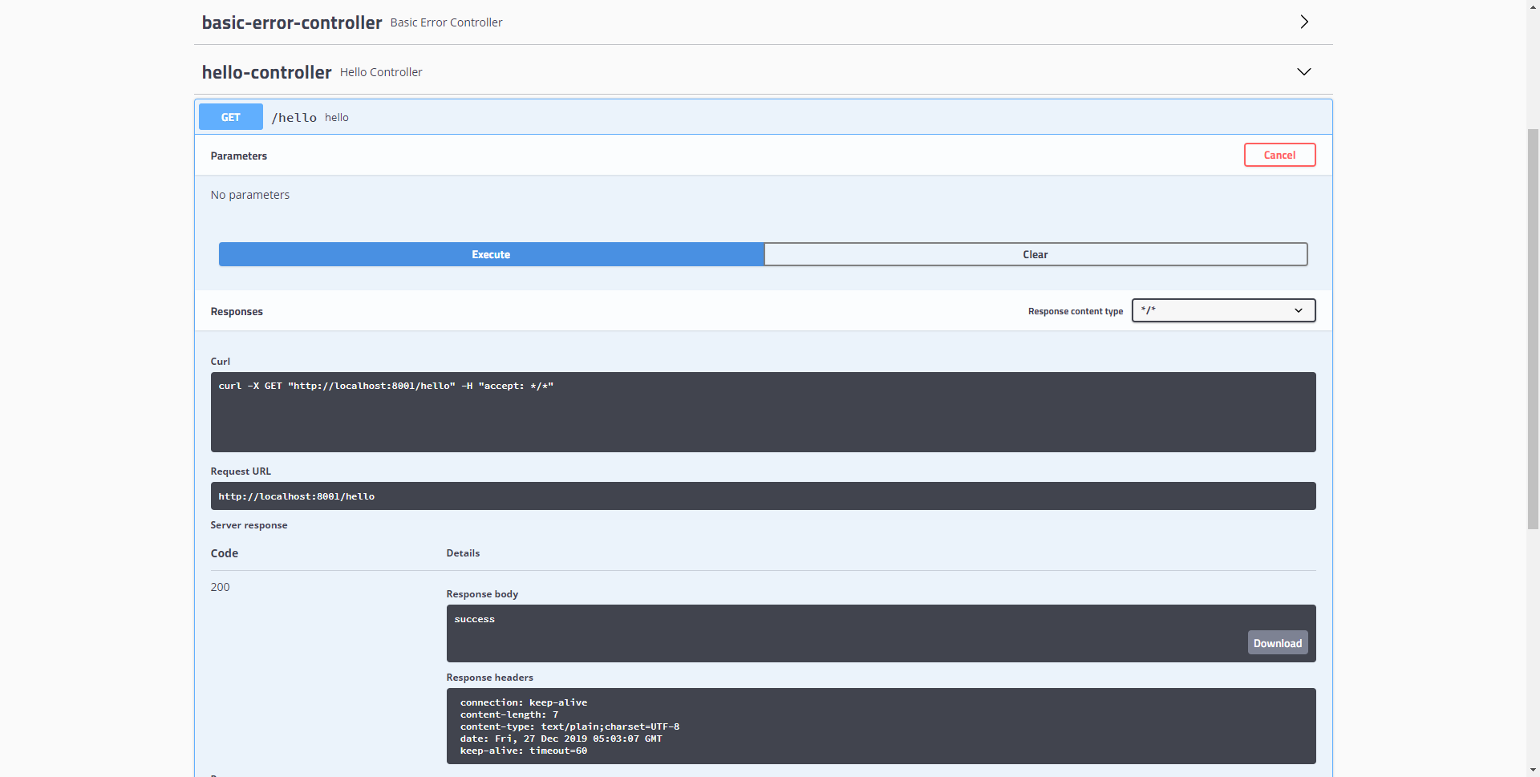The width and height of the screenshot is (1540, 777).
Task: Click the Responses section heading
Action: click(x=237, y=312)
